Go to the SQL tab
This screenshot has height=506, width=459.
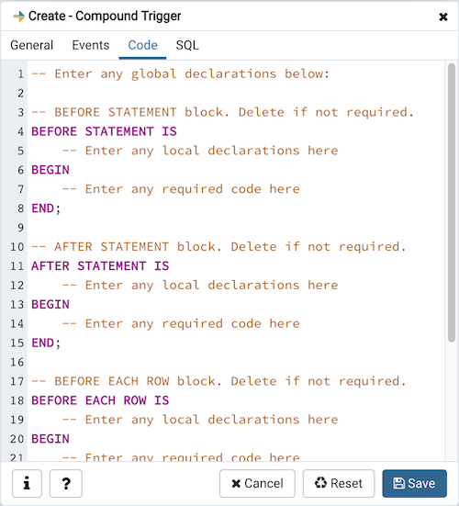[x=187, y=45]
